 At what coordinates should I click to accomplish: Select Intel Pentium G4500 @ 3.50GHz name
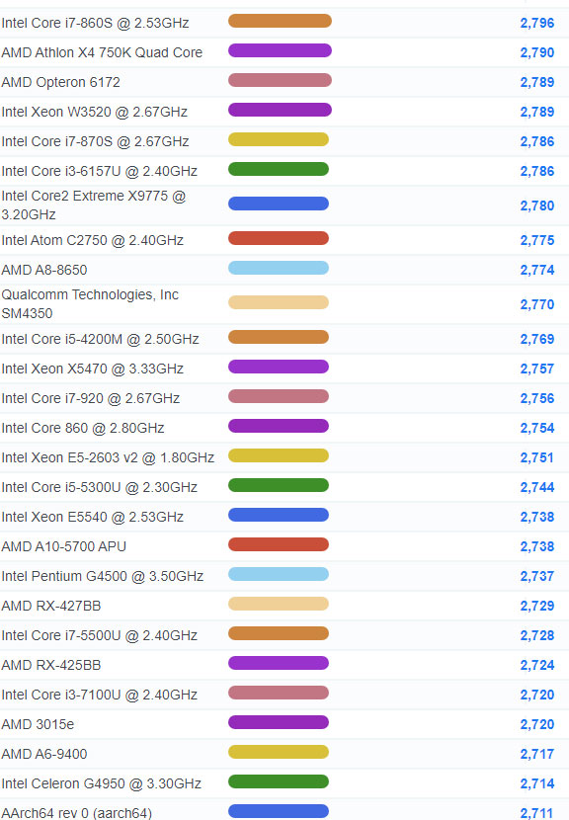click(103, 576)
